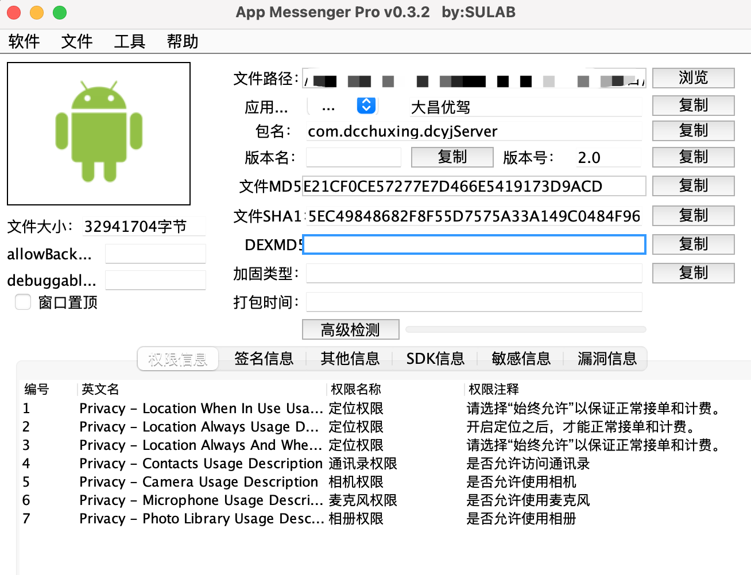Open the 工具 menu
The image size is (751, 575).
click(129, 41)
